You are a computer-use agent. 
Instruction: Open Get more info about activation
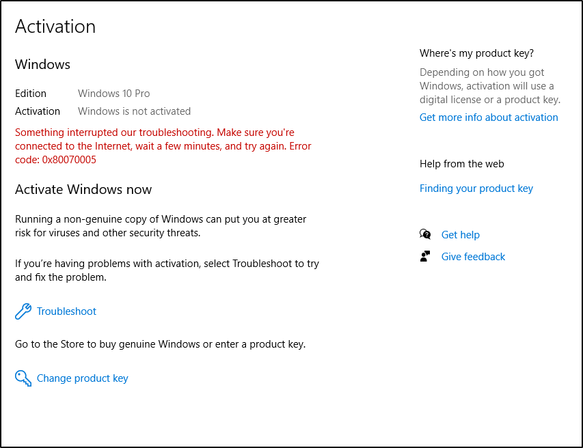point(489,117)
